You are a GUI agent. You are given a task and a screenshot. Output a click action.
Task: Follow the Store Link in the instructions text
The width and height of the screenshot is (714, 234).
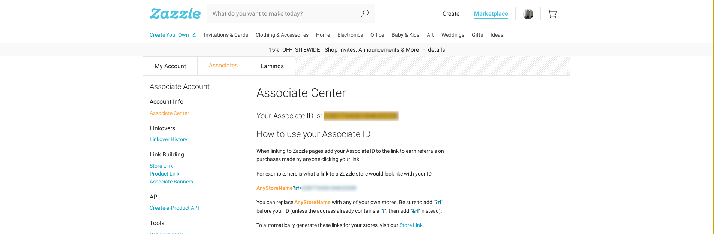coord(411,225)
